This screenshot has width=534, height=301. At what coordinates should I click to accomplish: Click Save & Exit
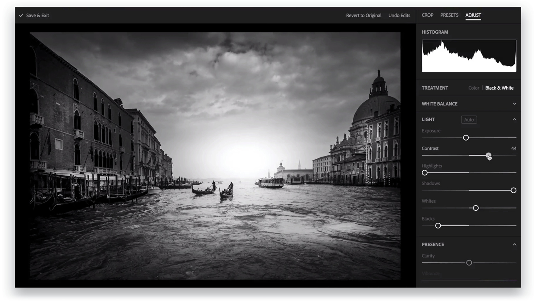(x=37, y=15)
